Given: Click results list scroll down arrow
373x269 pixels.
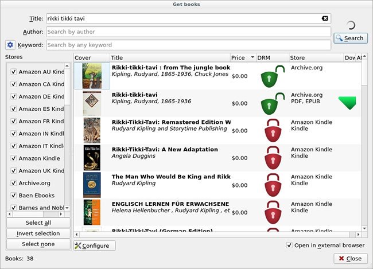Looking at the screenshot, I should 364,229.
